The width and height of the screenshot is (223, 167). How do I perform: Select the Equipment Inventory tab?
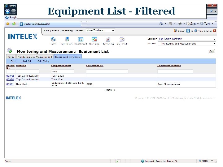68,57
